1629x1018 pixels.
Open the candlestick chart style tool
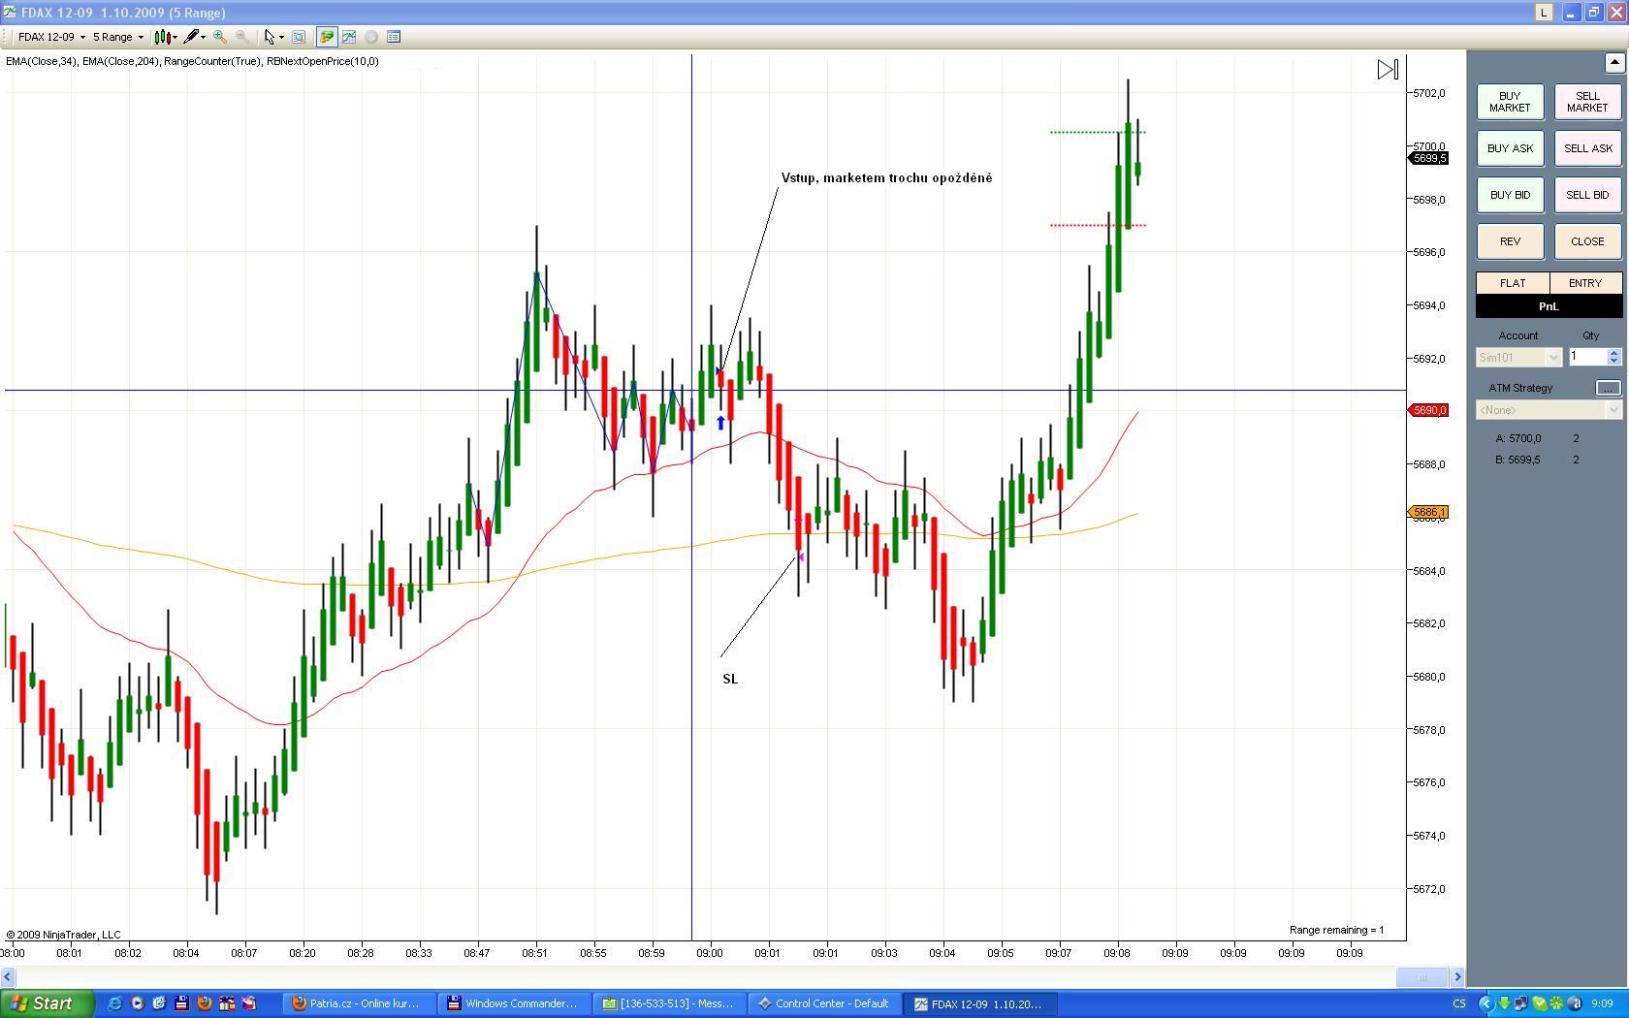tap(162, 37)
